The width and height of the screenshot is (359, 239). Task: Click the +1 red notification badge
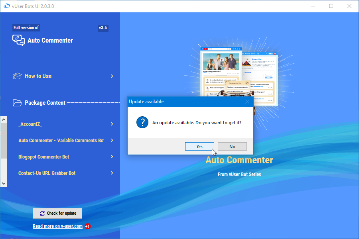87,226
